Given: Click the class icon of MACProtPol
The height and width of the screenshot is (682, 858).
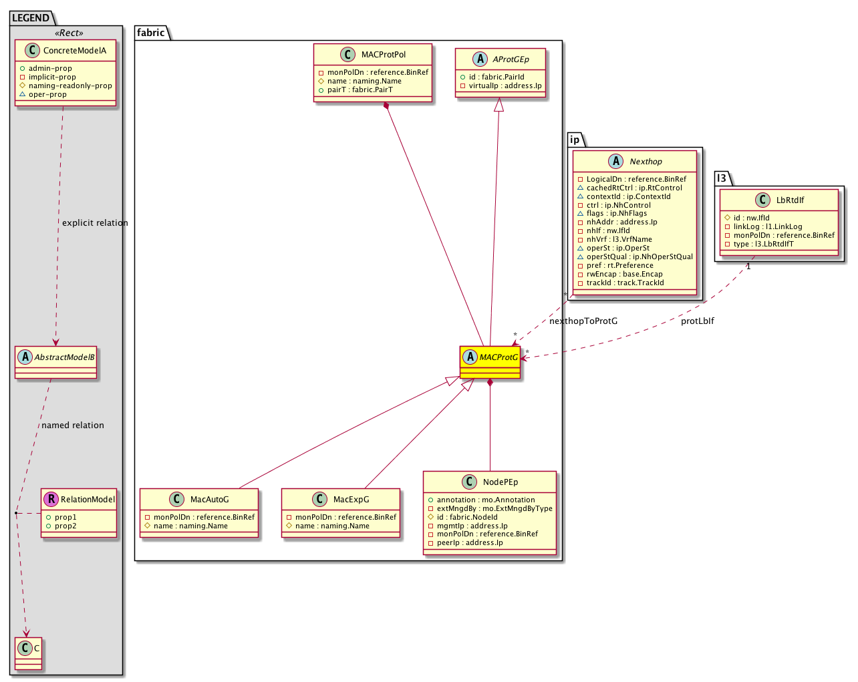Looking at the screenshot, I should tap(348, 55).
